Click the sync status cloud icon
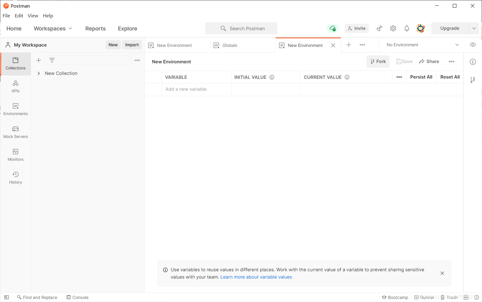482x302 pixels. click(333, 28)
